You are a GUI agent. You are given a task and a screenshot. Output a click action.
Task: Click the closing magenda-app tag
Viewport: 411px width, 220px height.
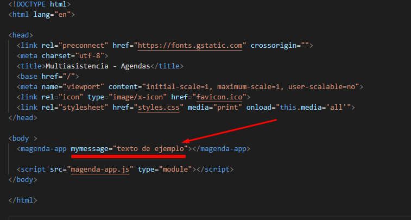pos(221,148)
